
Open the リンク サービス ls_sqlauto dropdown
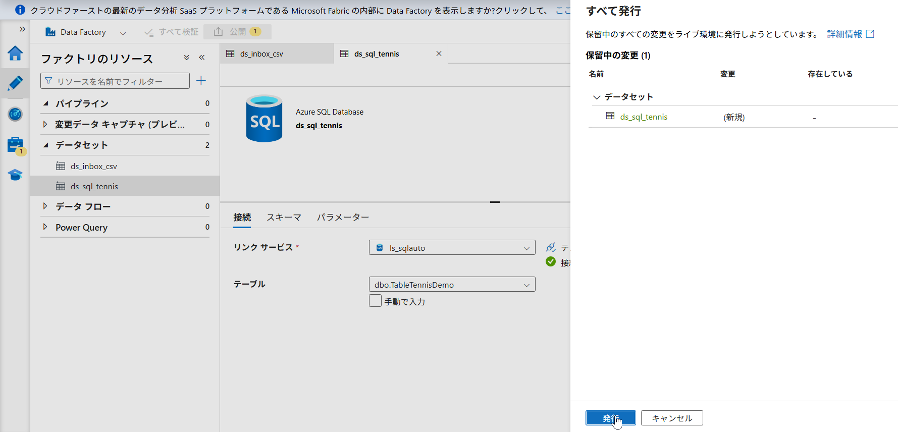pyautogui.click(x=452, y=248)
